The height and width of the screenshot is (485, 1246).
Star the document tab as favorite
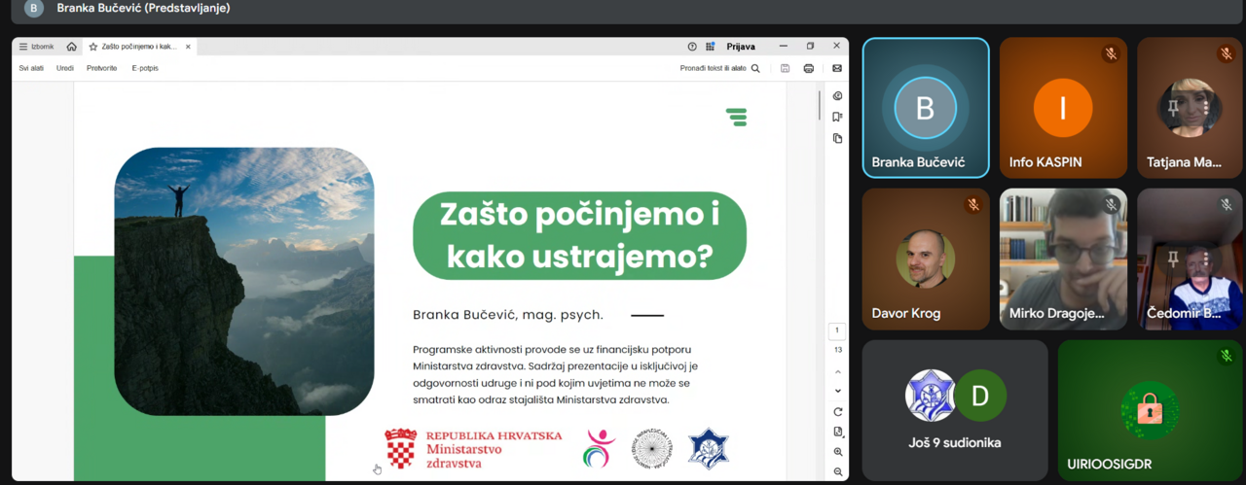point(93,47)
